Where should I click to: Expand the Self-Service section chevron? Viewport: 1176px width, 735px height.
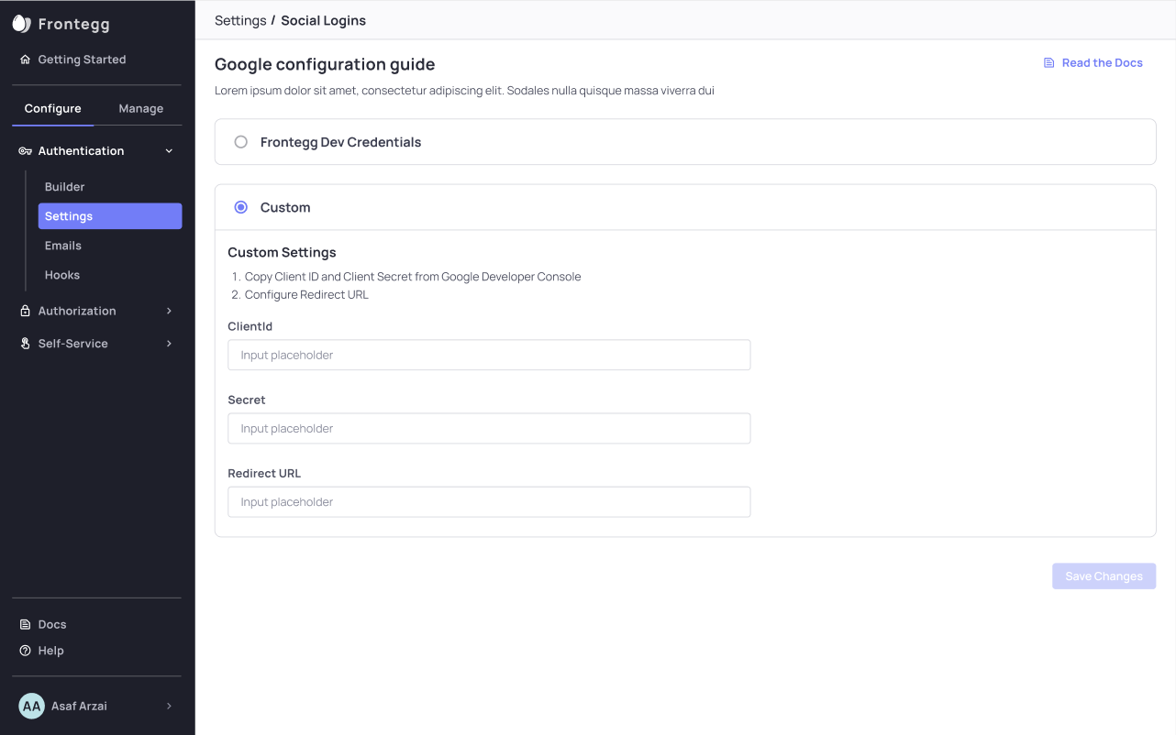click(x=169, y=344)
